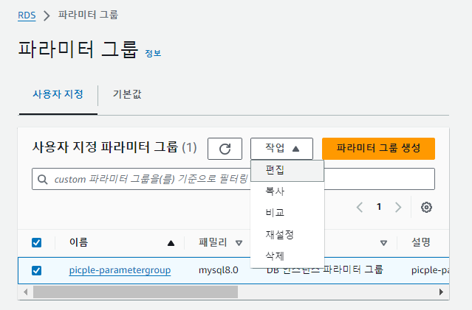Click the refresh icon button

pos(225,148)
